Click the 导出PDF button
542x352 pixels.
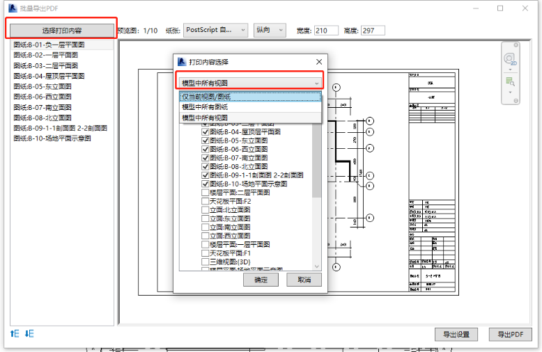(x=509, y=335)
